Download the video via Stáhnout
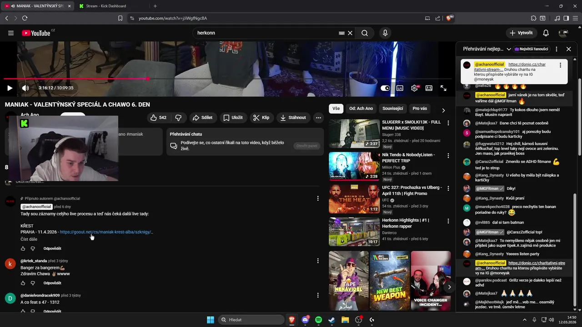Viewport: 582px width, 327px height. [x=293, y=118]
